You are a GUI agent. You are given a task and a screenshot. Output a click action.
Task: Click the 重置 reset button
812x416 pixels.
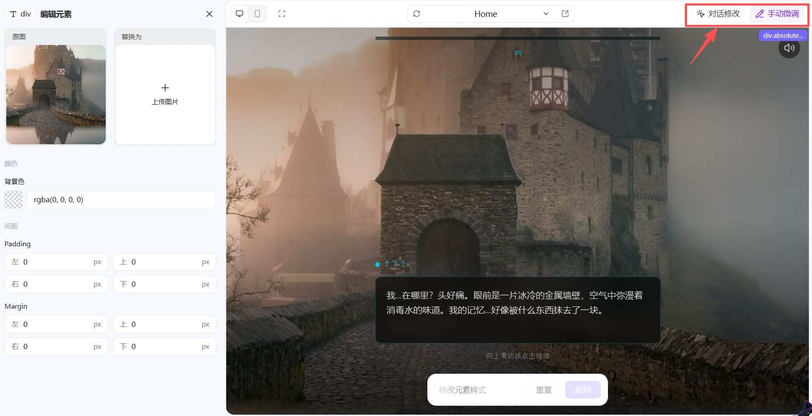(543, 390)
